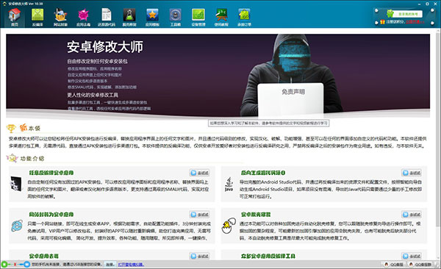
Task: Click the 免责声明 disclaimer on laptop banner
Action: (293, 92)
